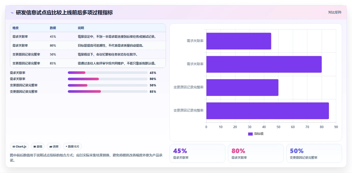Open the 45% 需求关联率 stat card
The height and width of the screenshot is (173, 352).
(x=197, y=153)
